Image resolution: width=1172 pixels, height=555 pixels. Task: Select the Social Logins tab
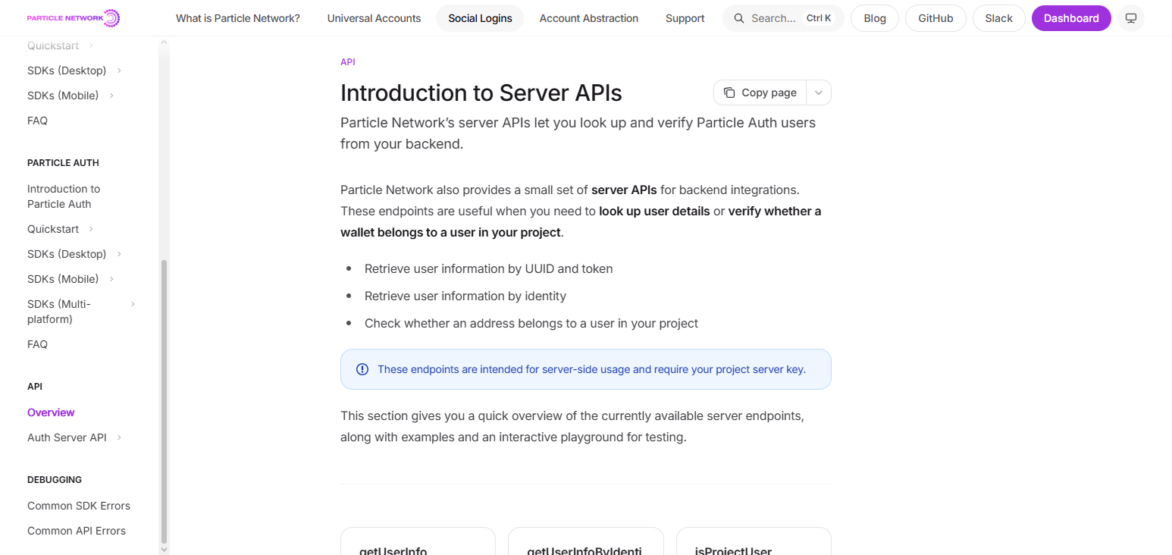tap(480, 18)
